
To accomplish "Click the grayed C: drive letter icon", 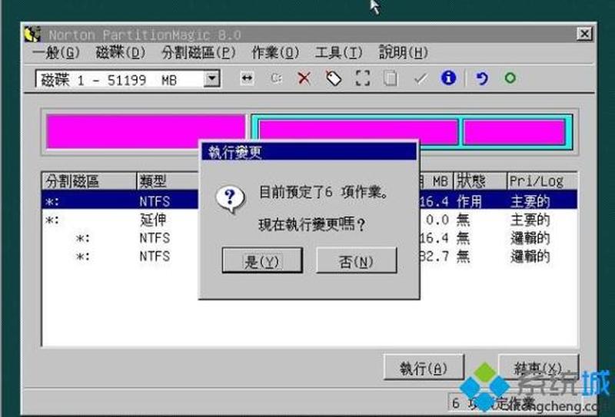I will point(276,78).
